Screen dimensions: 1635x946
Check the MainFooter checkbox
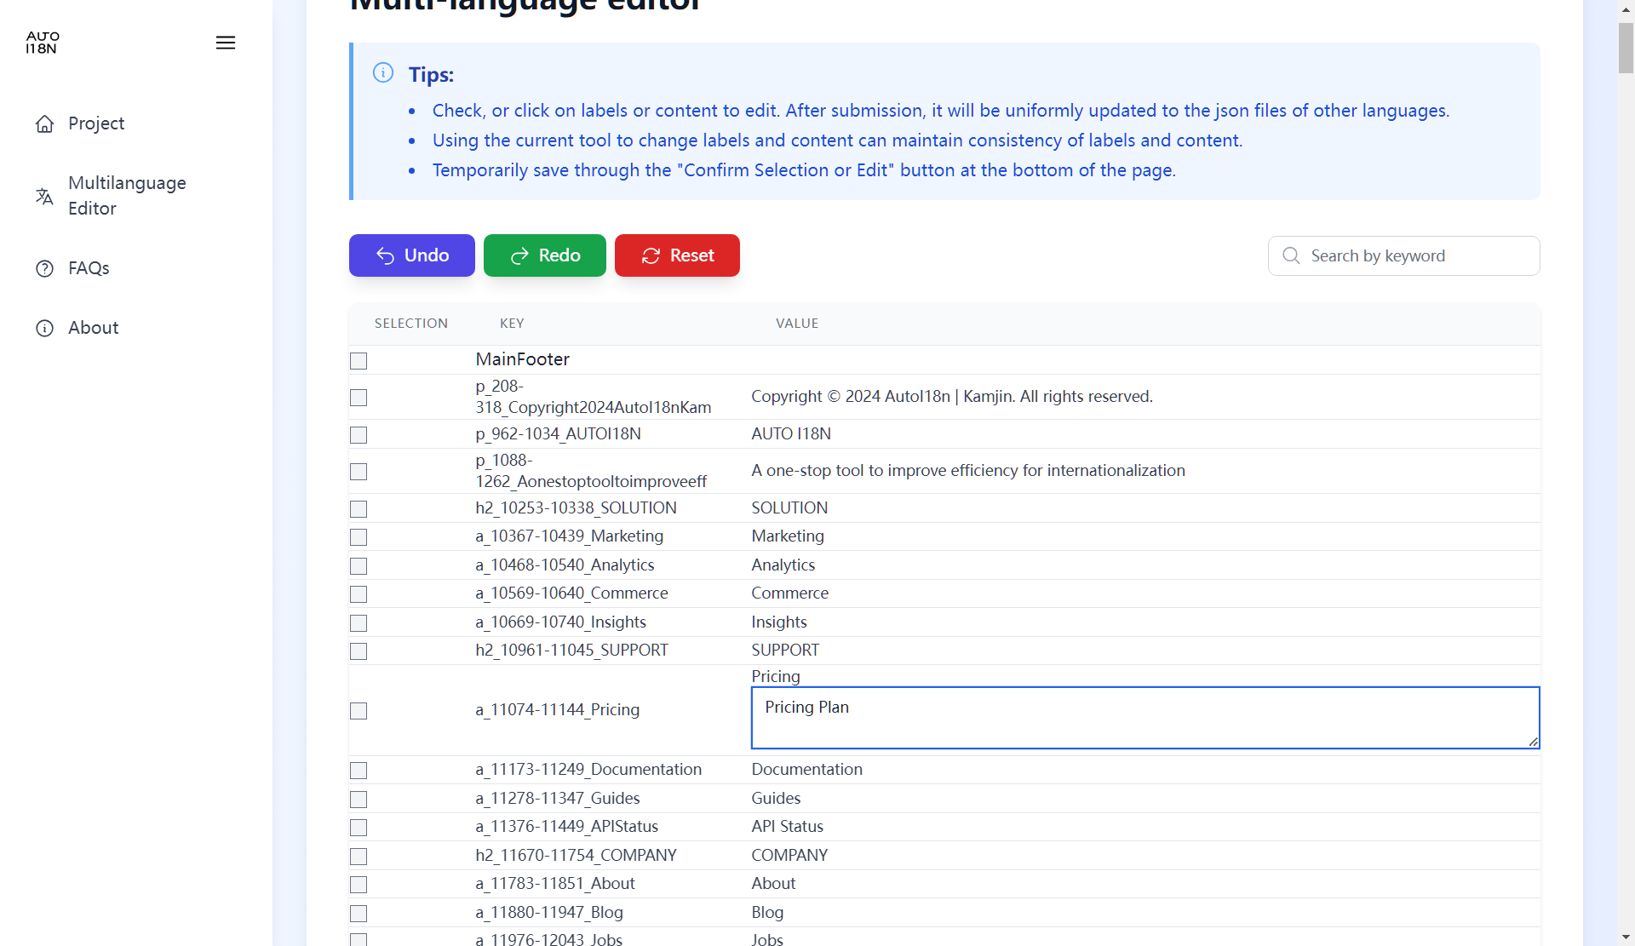pyautogui.click(x=359, y=361)
